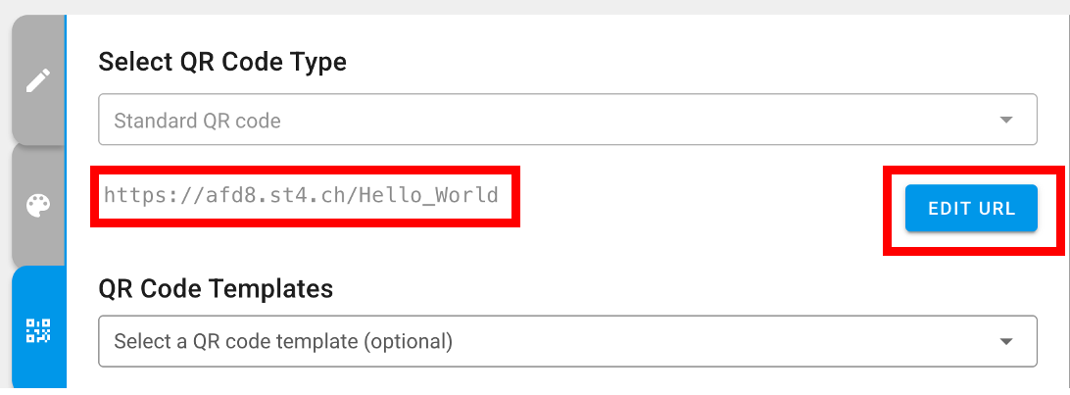Click the EDIT URL button
1070x395 pixels.
(x=970, y=209)
